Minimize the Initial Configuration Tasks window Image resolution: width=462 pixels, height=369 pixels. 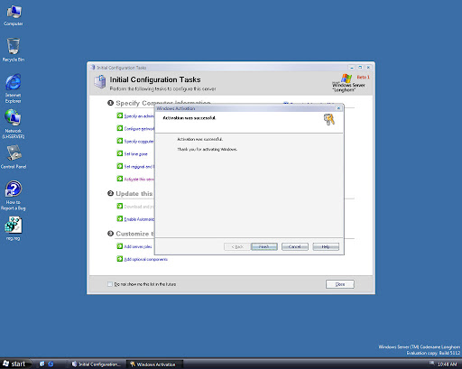point(352,68)
